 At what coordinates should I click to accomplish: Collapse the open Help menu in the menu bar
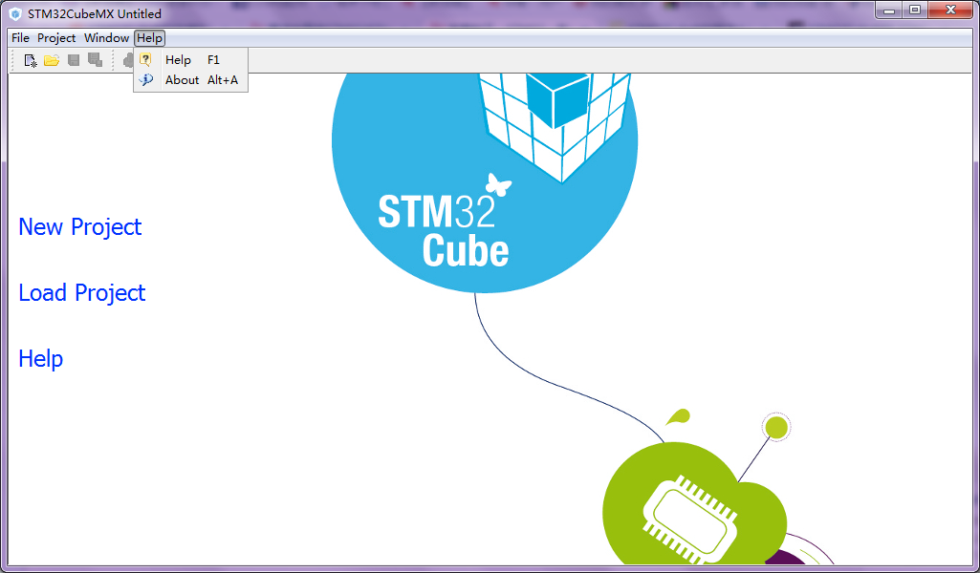[150, 38]
